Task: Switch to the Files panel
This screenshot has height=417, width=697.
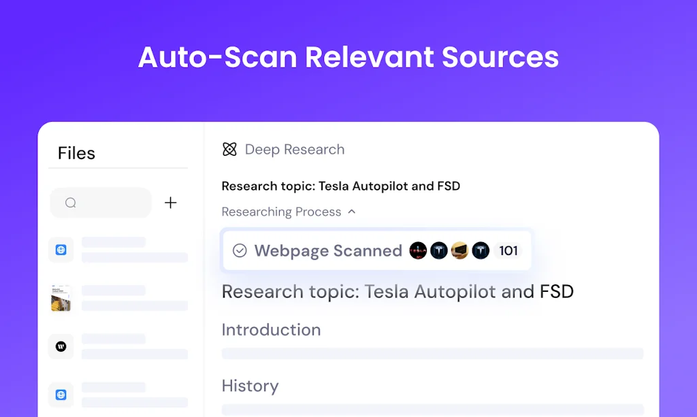Action: pyautogui.click(x=76, y=153)
